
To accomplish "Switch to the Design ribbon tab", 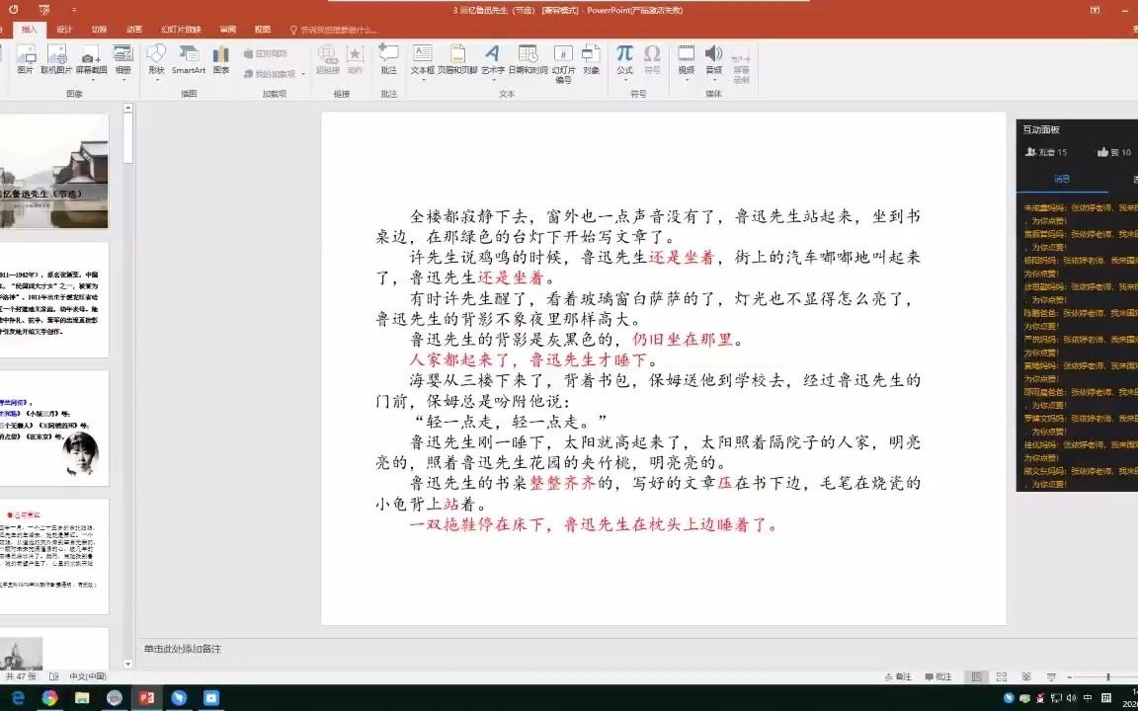I will coord(61,30).
